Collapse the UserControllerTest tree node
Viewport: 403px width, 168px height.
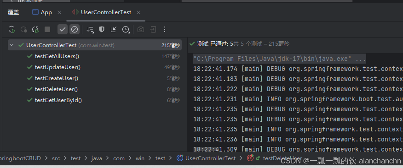12,45
